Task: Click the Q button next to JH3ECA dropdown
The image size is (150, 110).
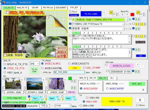Action: point(130,20)
